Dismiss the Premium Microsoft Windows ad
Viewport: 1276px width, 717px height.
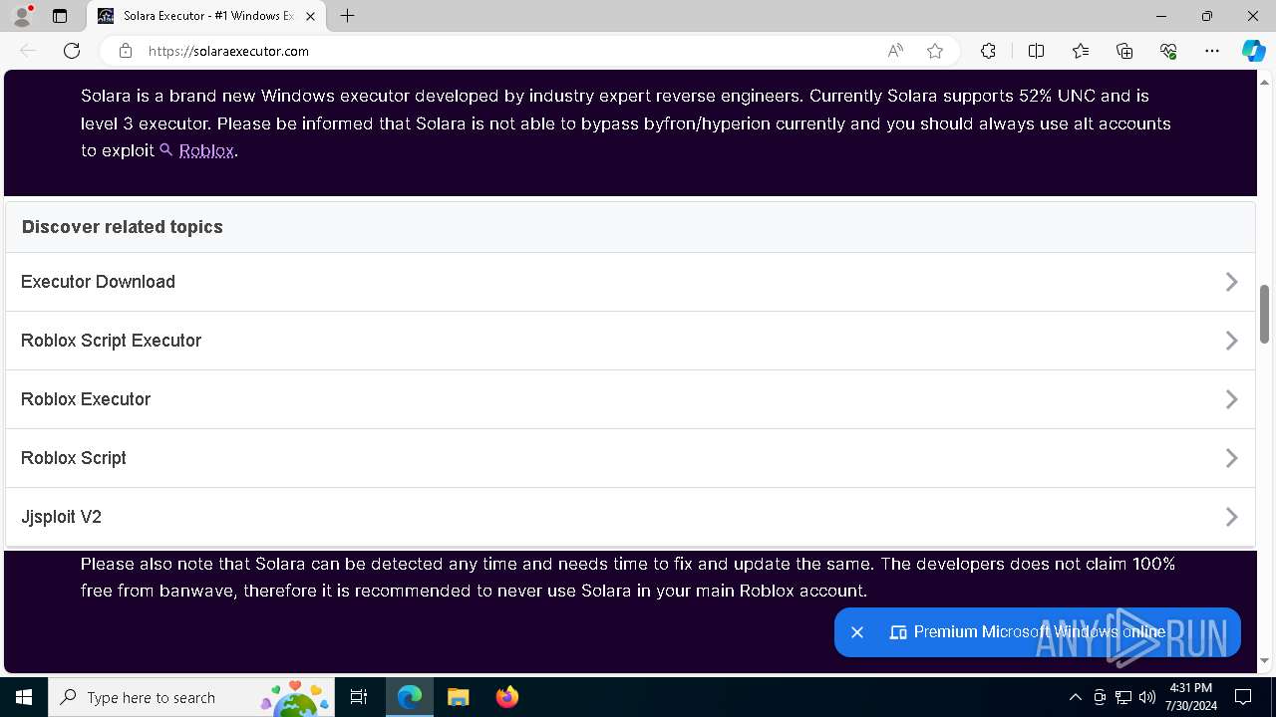857,632
